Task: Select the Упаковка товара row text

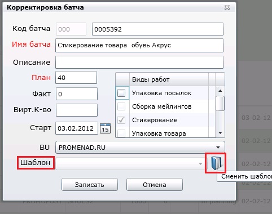Action: coord(159,133)
